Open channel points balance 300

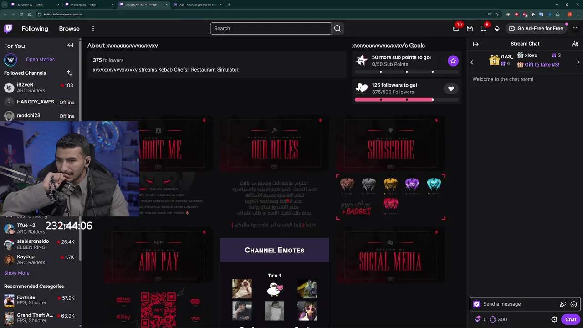point(498,319)
